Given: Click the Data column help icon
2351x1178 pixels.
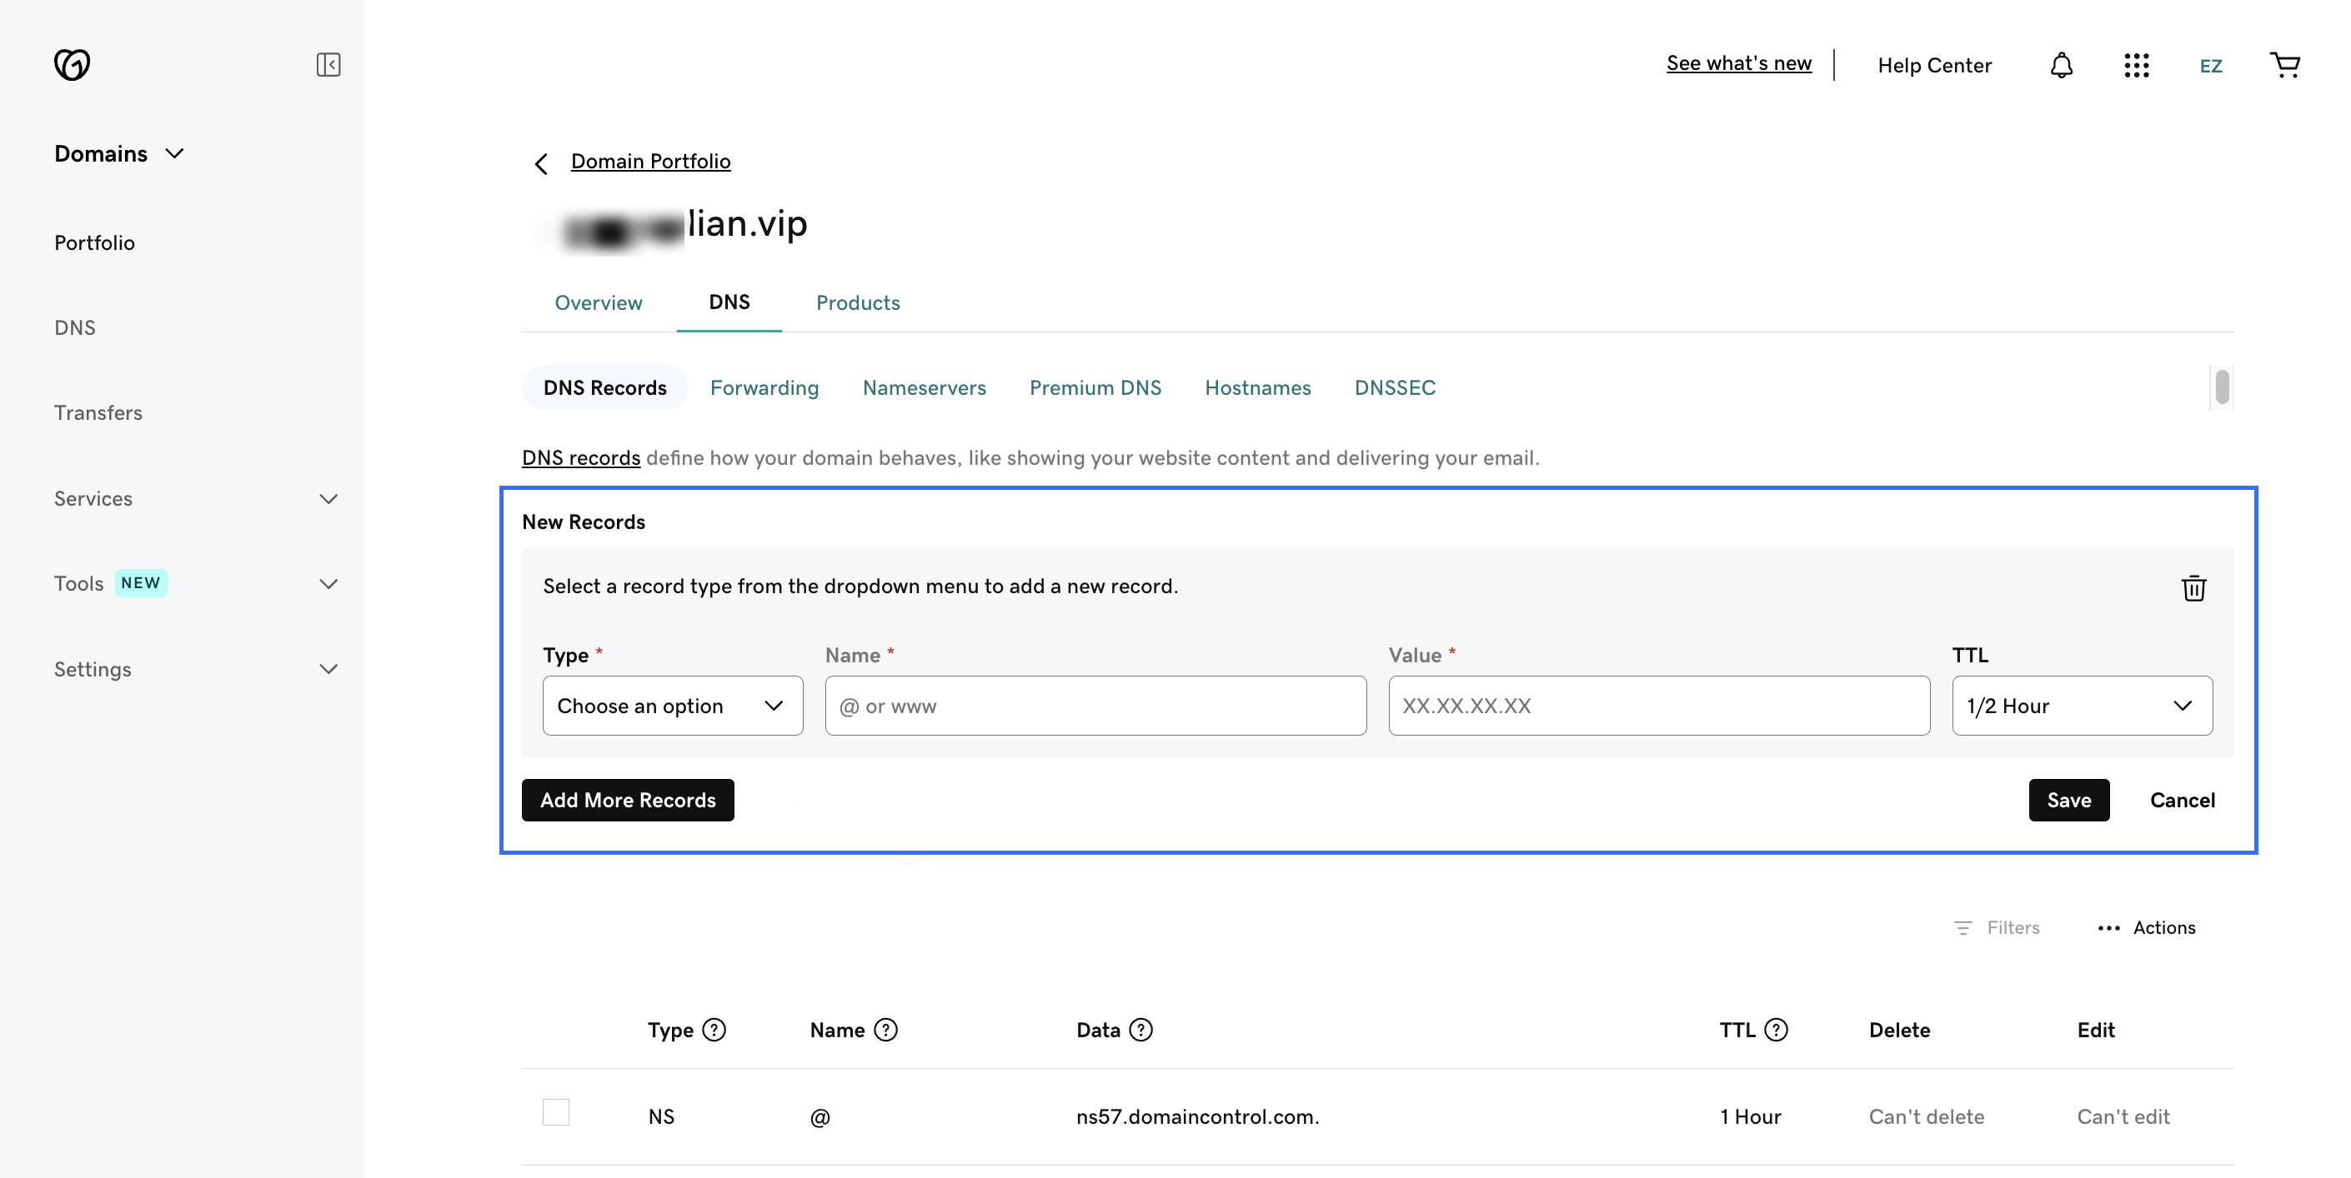Looking at the screenshot, I should pyautogui.click(x=1140, y=1030).
